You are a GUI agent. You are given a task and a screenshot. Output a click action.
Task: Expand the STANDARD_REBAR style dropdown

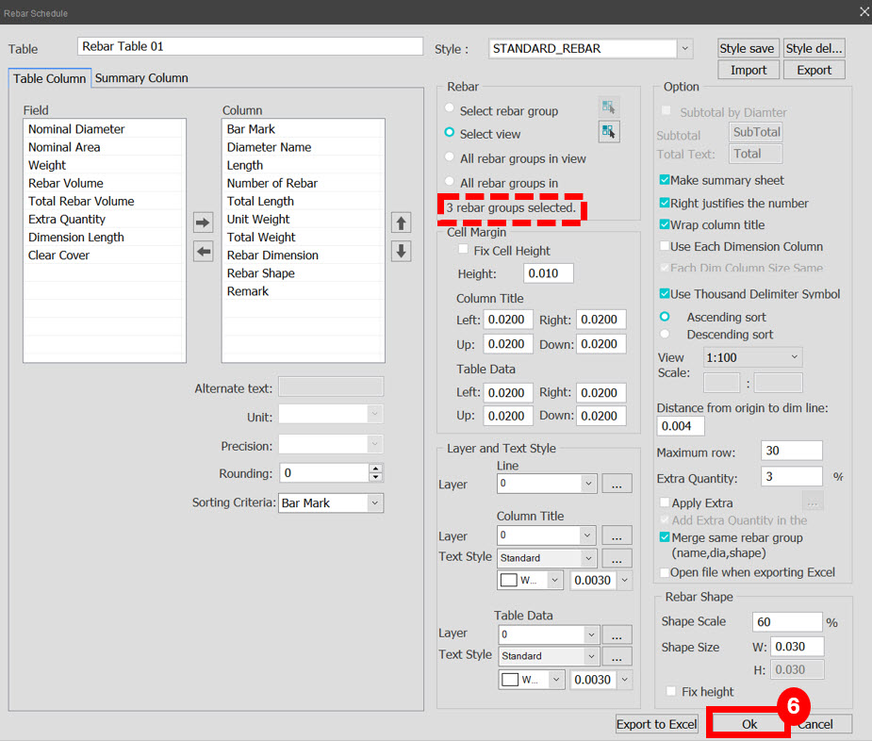(685, 48)
